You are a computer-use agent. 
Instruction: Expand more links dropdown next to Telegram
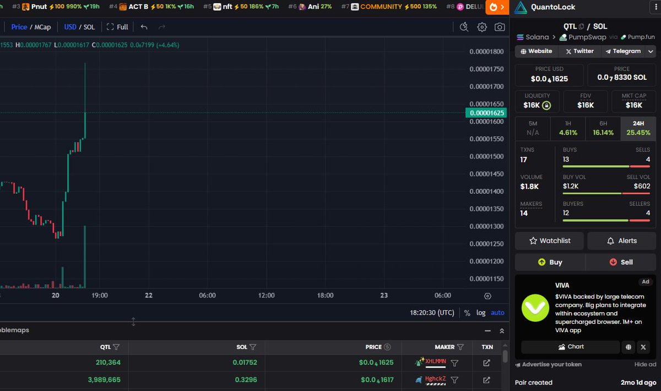point(651,51)
